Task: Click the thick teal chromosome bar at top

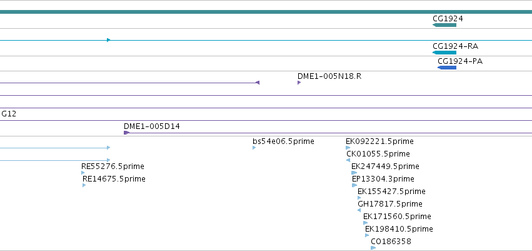Action: coord(266,12)
